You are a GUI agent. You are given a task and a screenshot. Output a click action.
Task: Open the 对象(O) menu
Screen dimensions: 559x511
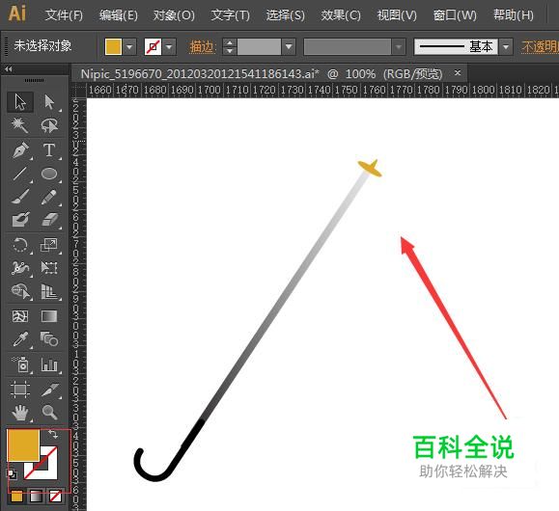pos(174,15)
